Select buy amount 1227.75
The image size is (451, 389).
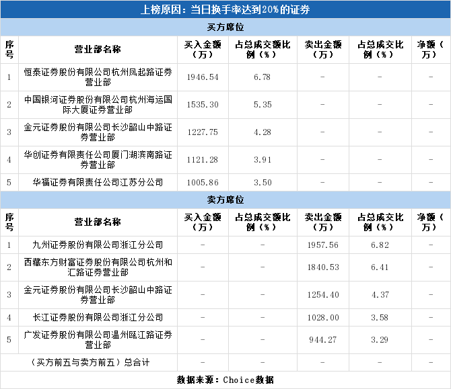pyautogui.click(x=203, y=132)
